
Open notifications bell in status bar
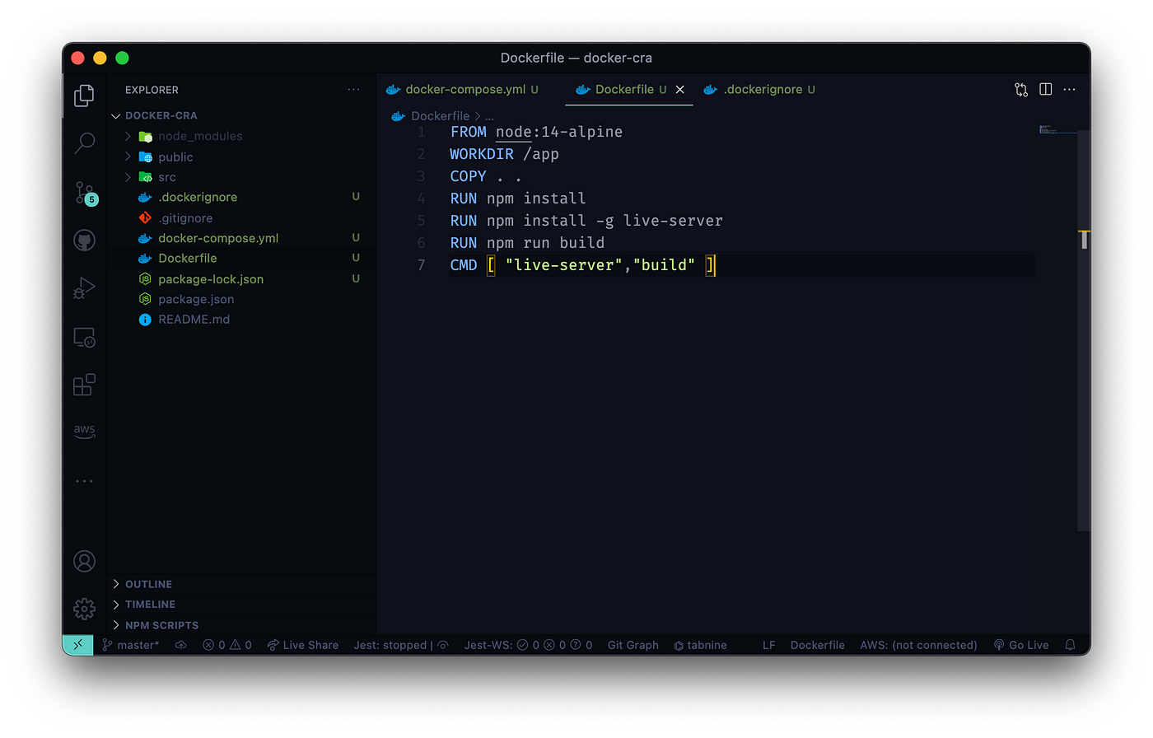pos(1070,645)
